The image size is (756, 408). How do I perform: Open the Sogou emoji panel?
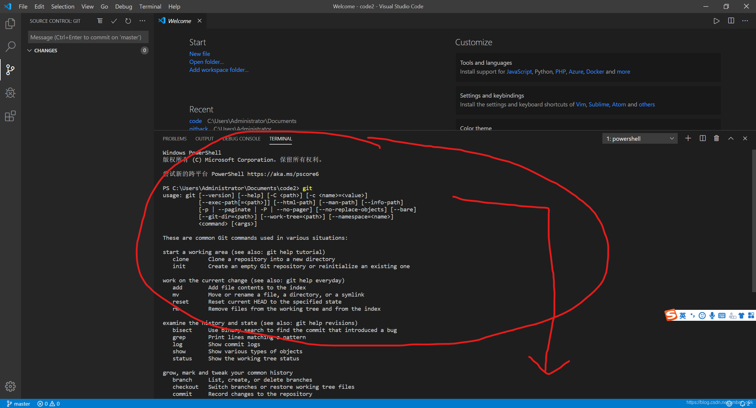point(702,315)
